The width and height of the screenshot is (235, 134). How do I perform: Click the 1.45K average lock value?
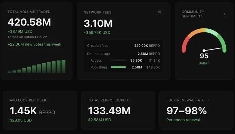pos(23,111)
